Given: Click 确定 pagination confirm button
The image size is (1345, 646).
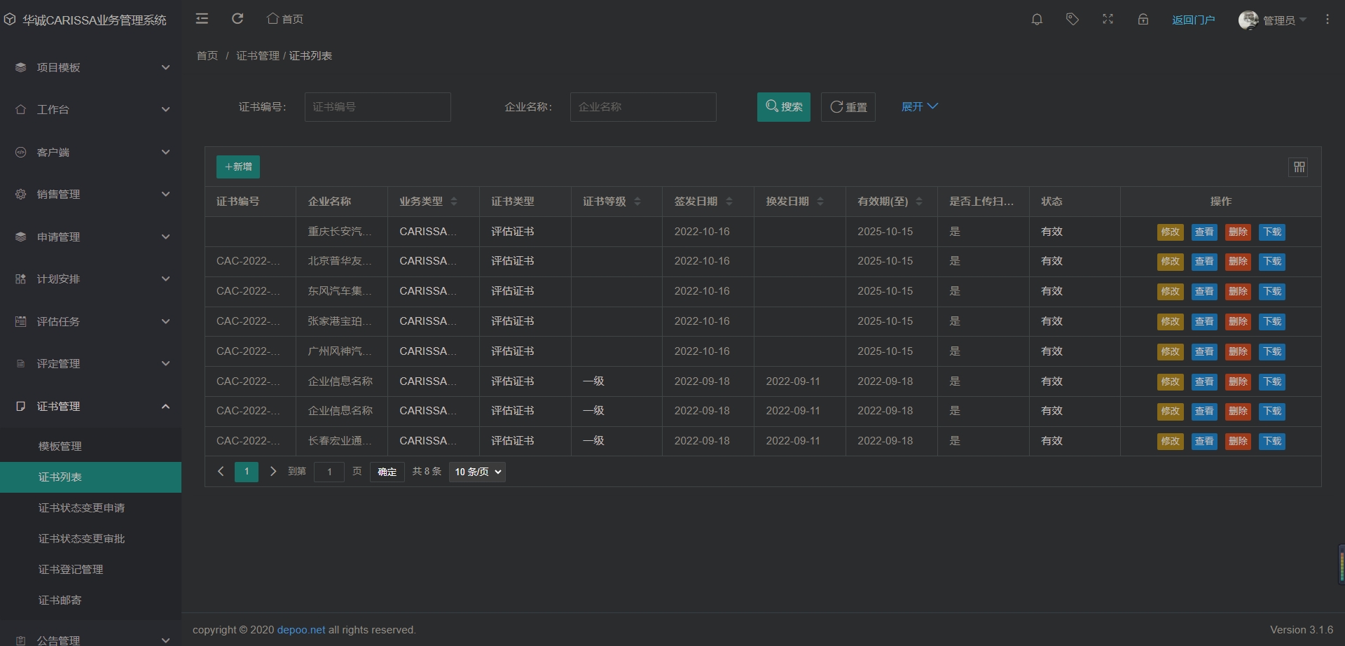Looking at the screenshot, I should (387, 472).
